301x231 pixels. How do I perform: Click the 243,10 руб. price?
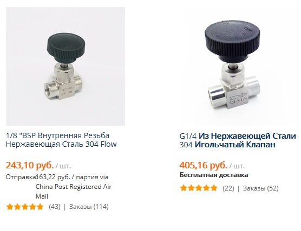pos(30,165)
